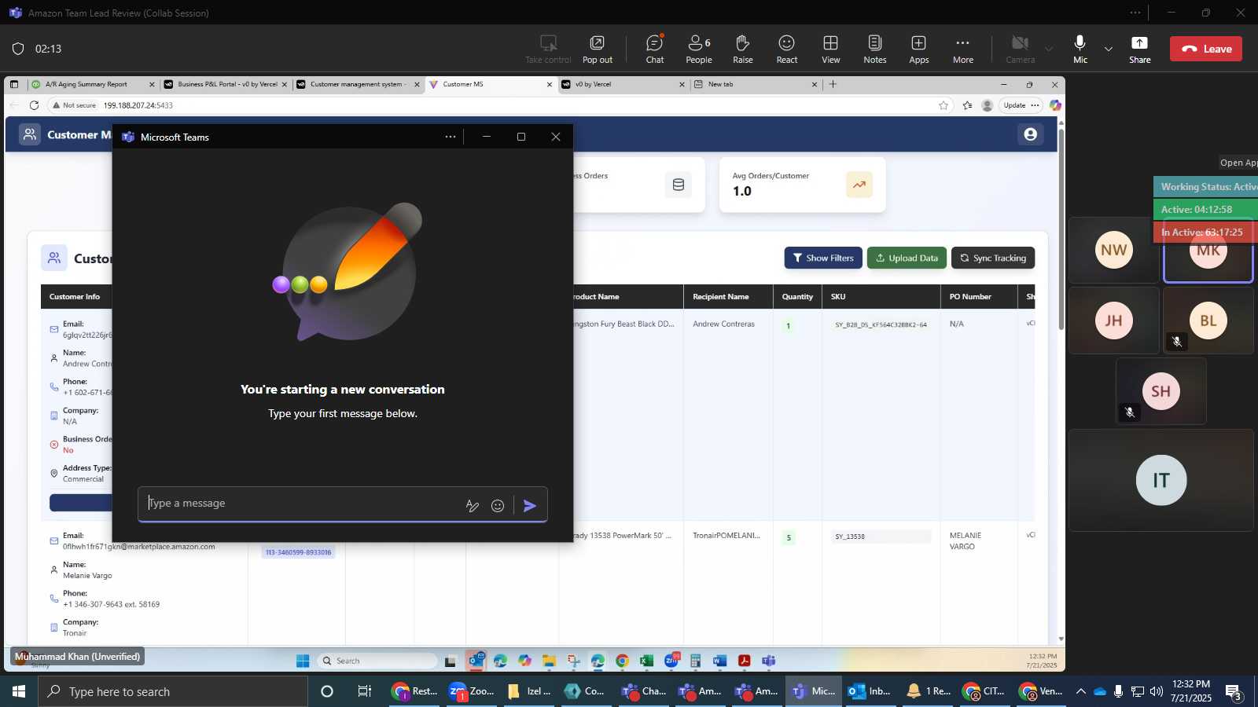The image size is (1258, 707).
Task: Click the Windows taskbar search box
Action: (x=173, y=691)
